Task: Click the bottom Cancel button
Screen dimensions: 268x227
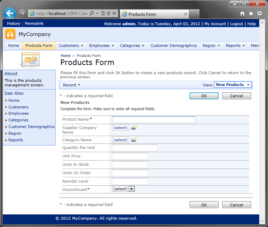Action: pyautogui.click(x=236, y=205)
